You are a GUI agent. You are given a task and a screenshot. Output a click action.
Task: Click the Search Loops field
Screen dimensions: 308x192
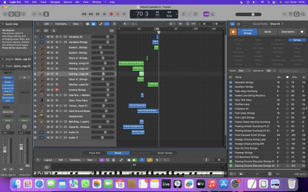(292, 71)
